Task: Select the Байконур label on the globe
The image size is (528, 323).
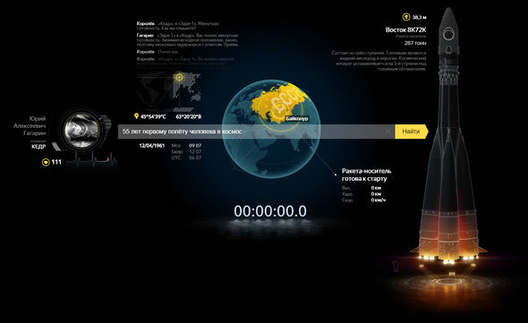Action: click(x=296, y=119)
